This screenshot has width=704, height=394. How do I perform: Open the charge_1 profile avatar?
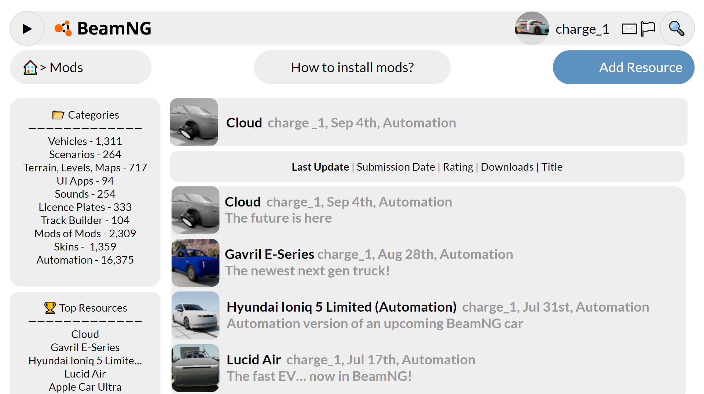(532, 29)
